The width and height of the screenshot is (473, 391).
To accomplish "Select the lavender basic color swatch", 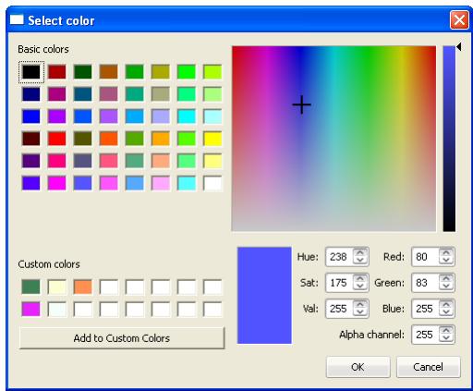I will pos(161,116).
